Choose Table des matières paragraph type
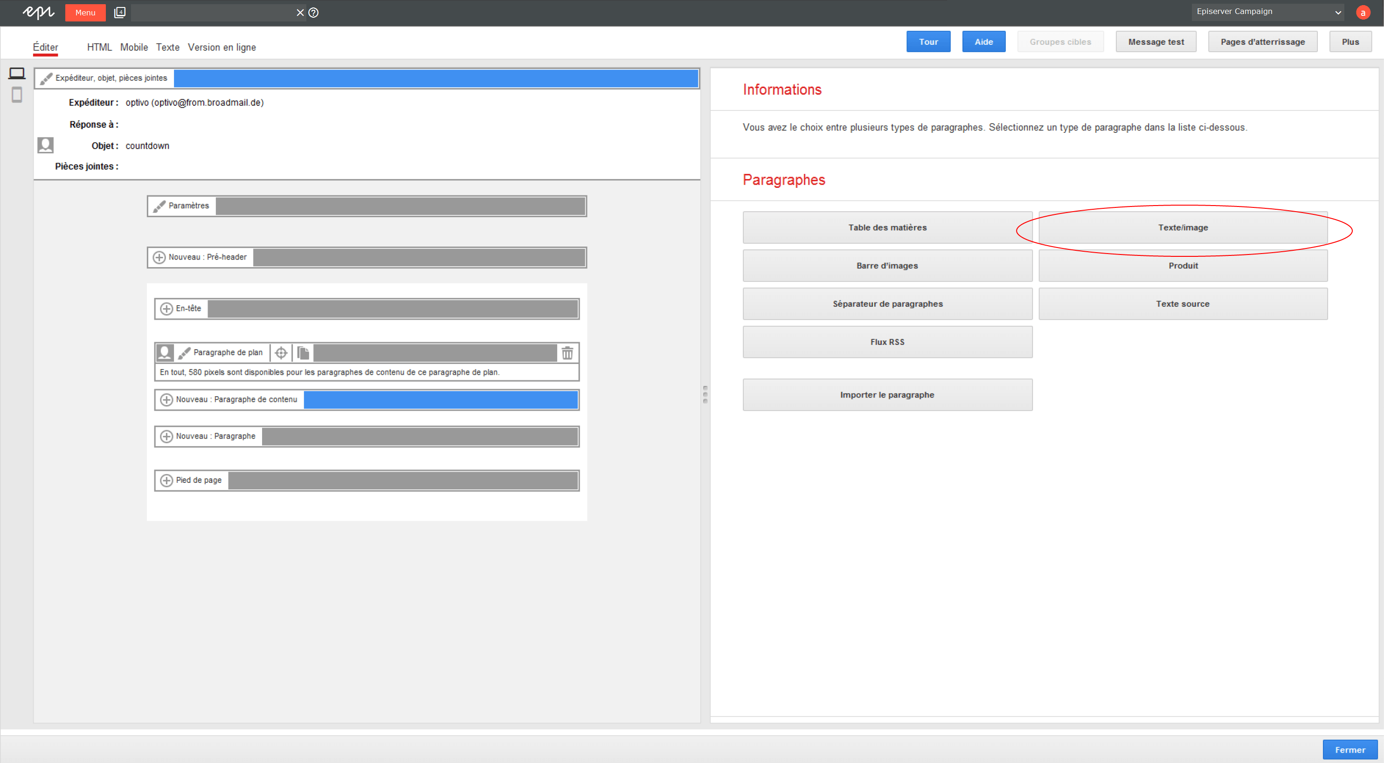Viewport: 1384px width, 763px height. [x=887, y=227]
